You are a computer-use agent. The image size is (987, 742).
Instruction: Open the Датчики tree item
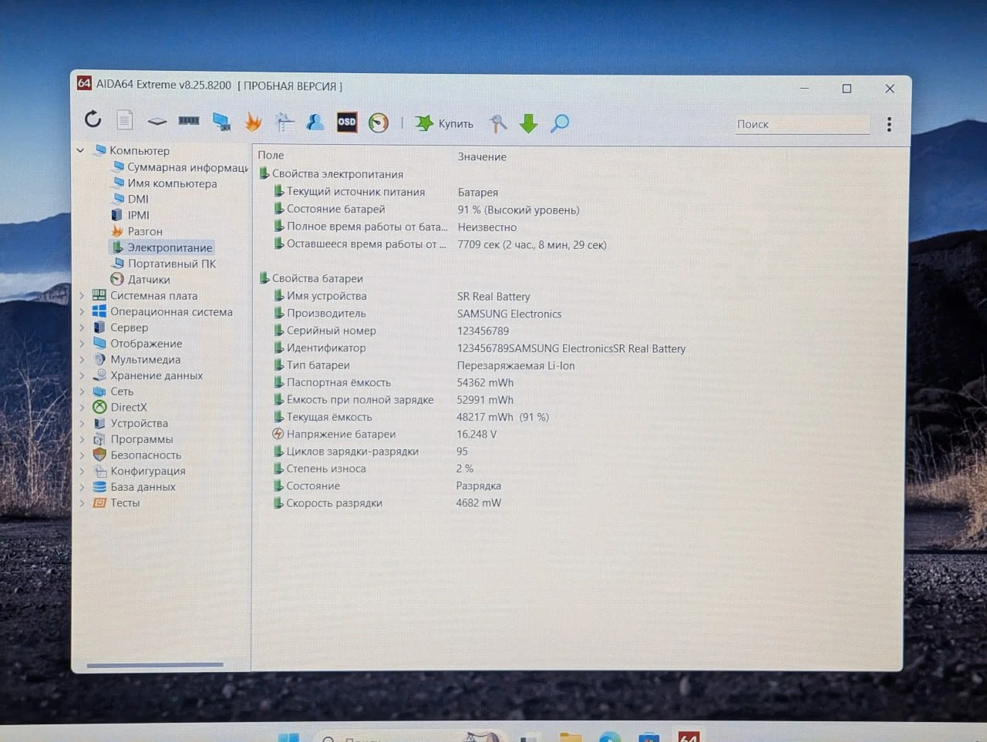coord(140,280)
